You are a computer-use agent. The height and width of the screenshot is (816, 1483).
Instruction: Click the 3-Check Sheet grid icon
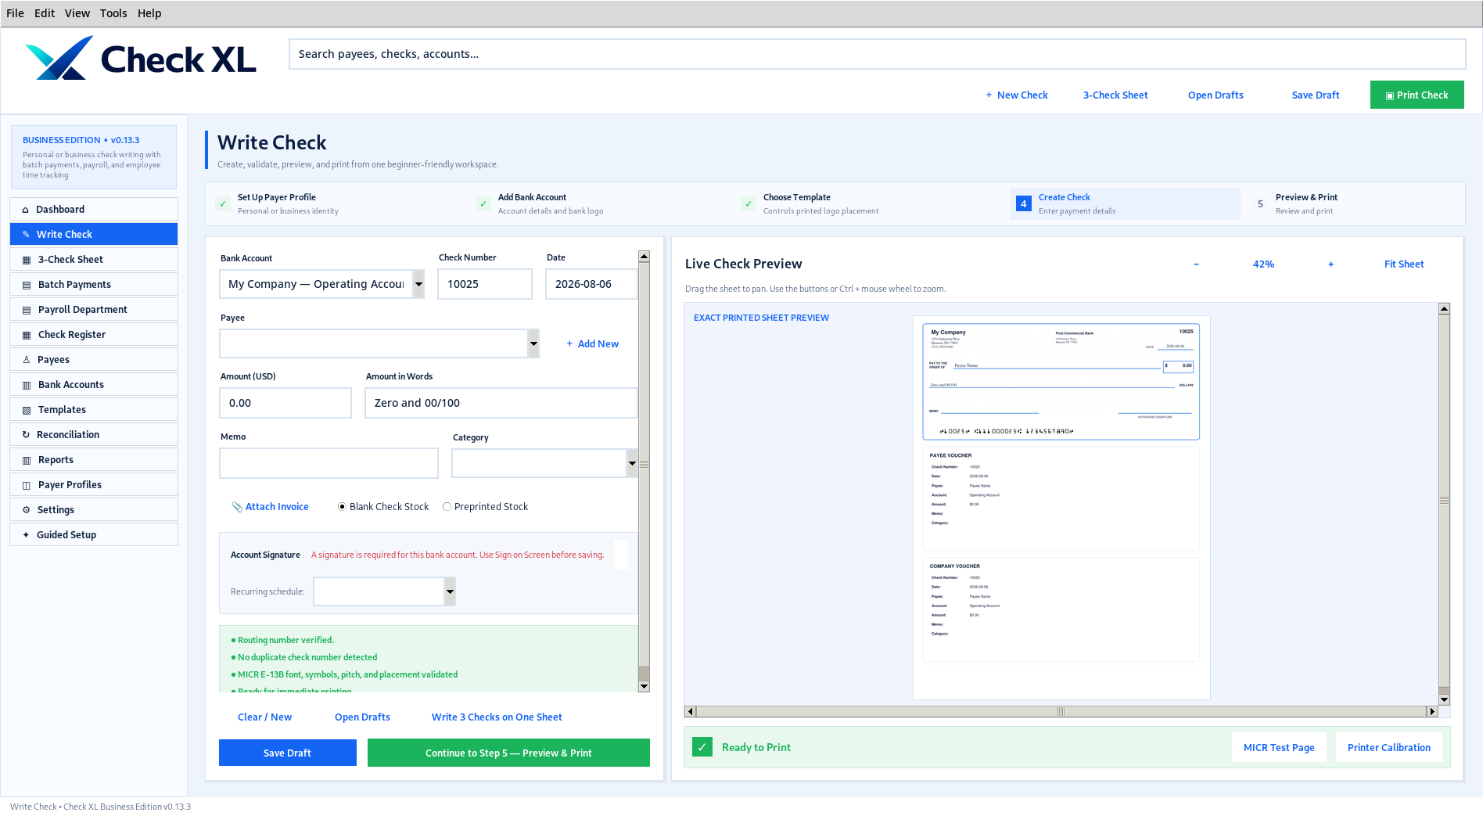[x=27, y=260]
